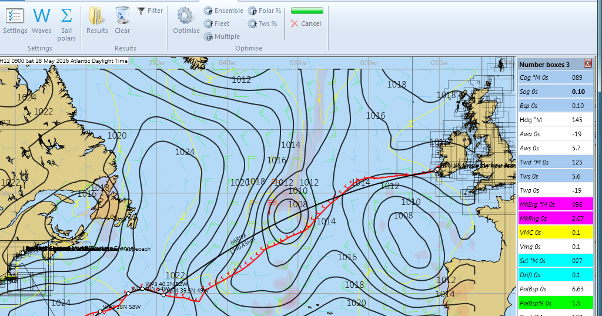602x316 pixels.
Task: Select the Hdg °M number box
Action: 555,120
